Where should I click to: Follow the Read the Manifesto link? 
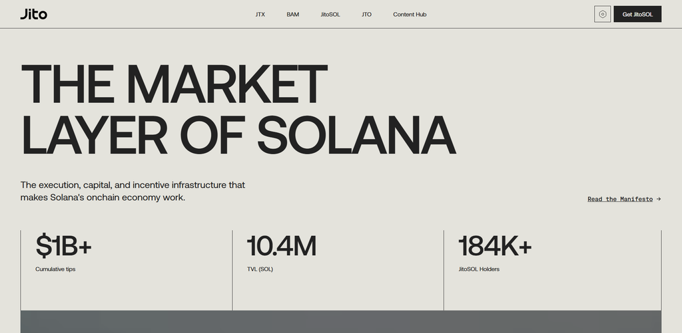pyautogui.click(x=620, y=199)
